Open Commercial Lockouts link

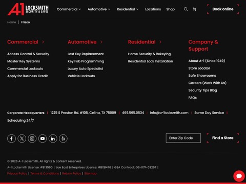(x=25, y=68)
